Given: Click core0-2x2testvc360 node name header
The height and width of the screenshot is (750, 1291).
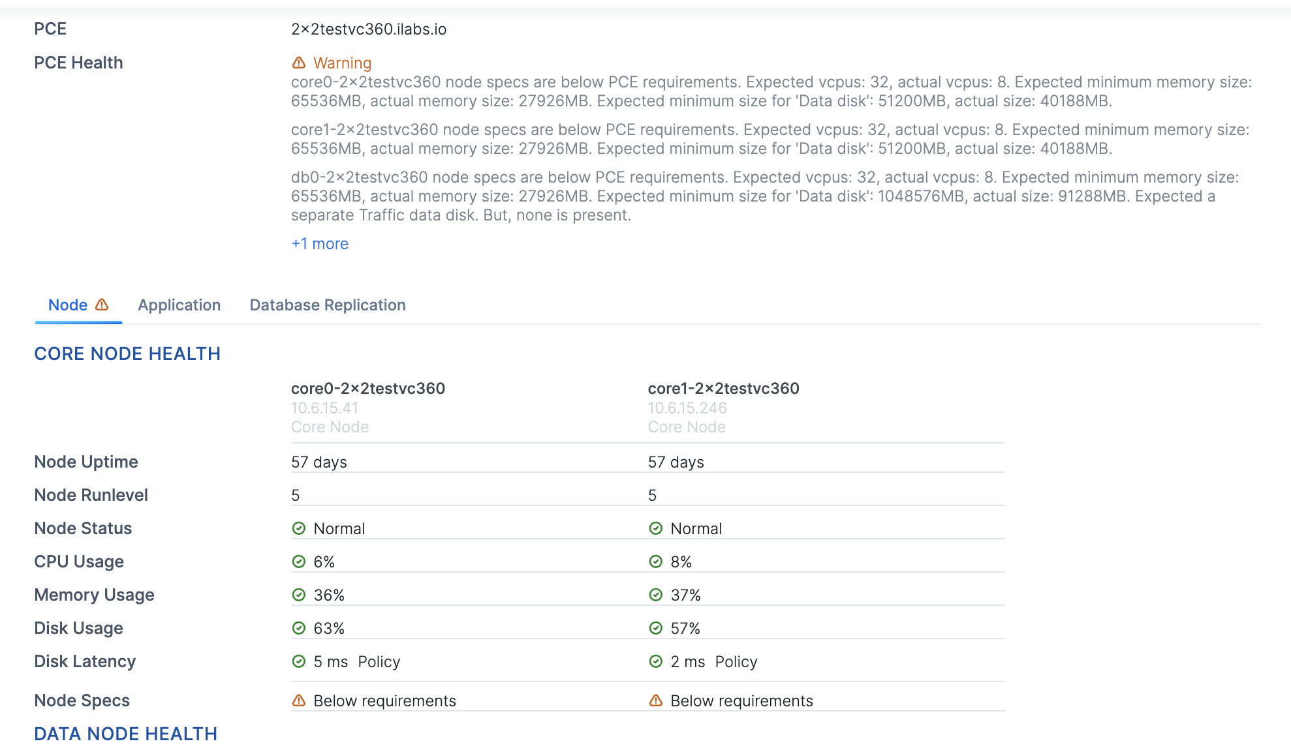Looking at the screenshot, I should pos(368,389).
